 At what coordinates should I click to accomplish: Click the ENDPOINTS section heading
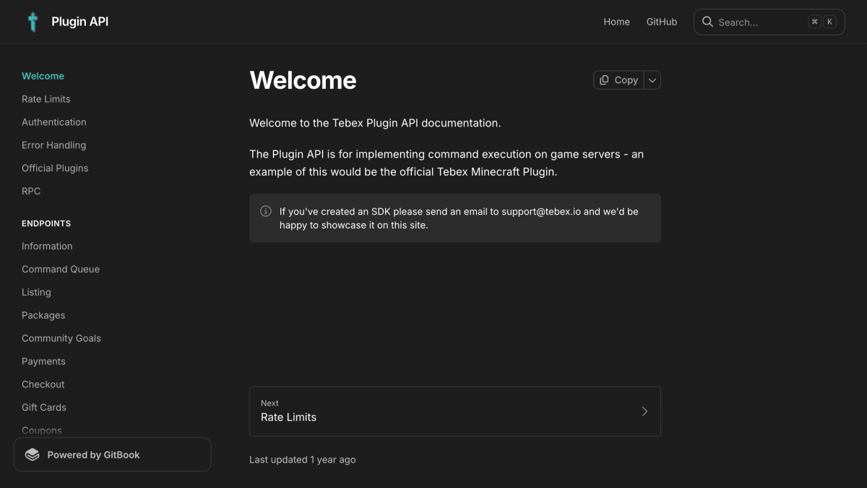point(46,224)
